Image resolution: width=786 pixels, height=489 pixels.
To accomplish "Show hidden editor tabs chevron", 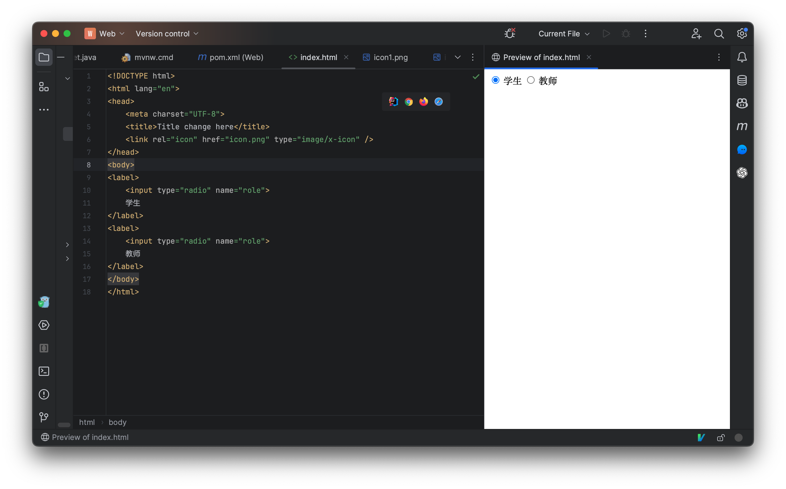I will coord(457,57).
